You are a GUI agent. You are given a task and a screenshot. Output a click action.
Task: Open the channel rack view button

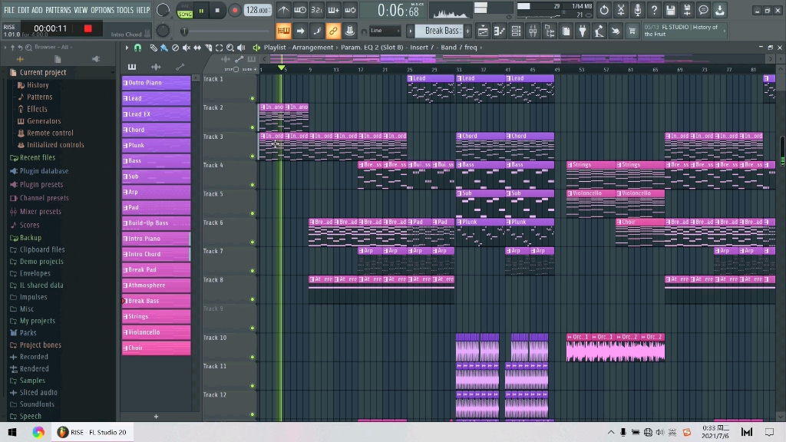coord(516,31)
